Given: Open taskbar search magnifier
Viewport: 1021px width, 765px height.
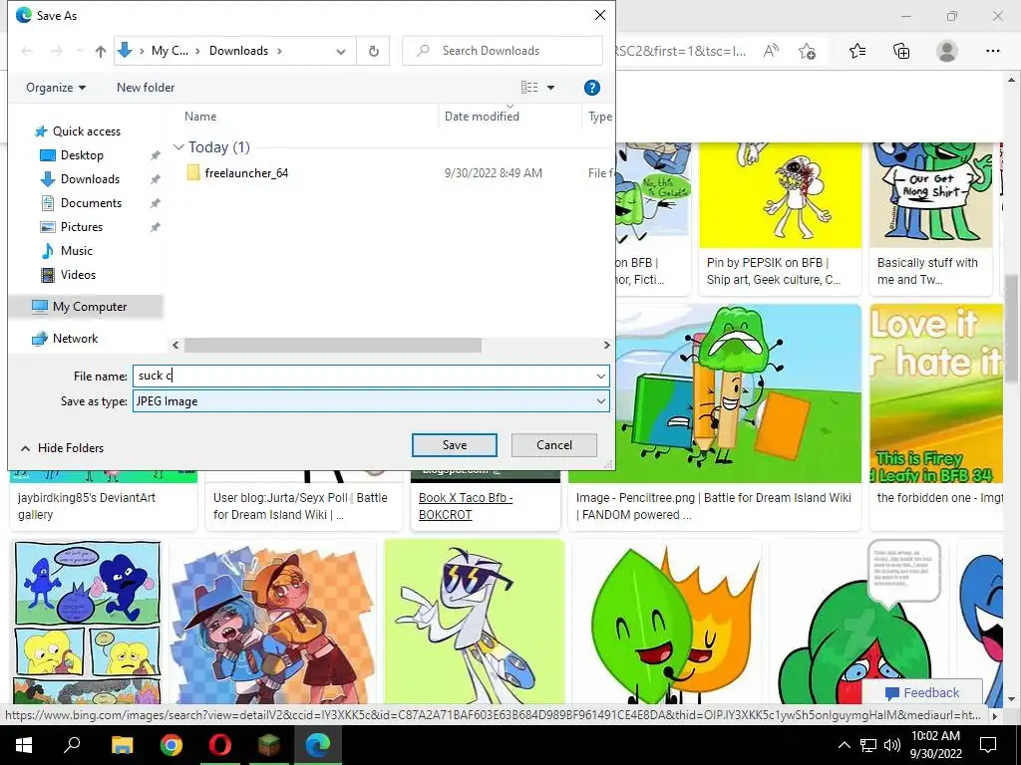Looking at the screenshot, I should coord(72,744).
